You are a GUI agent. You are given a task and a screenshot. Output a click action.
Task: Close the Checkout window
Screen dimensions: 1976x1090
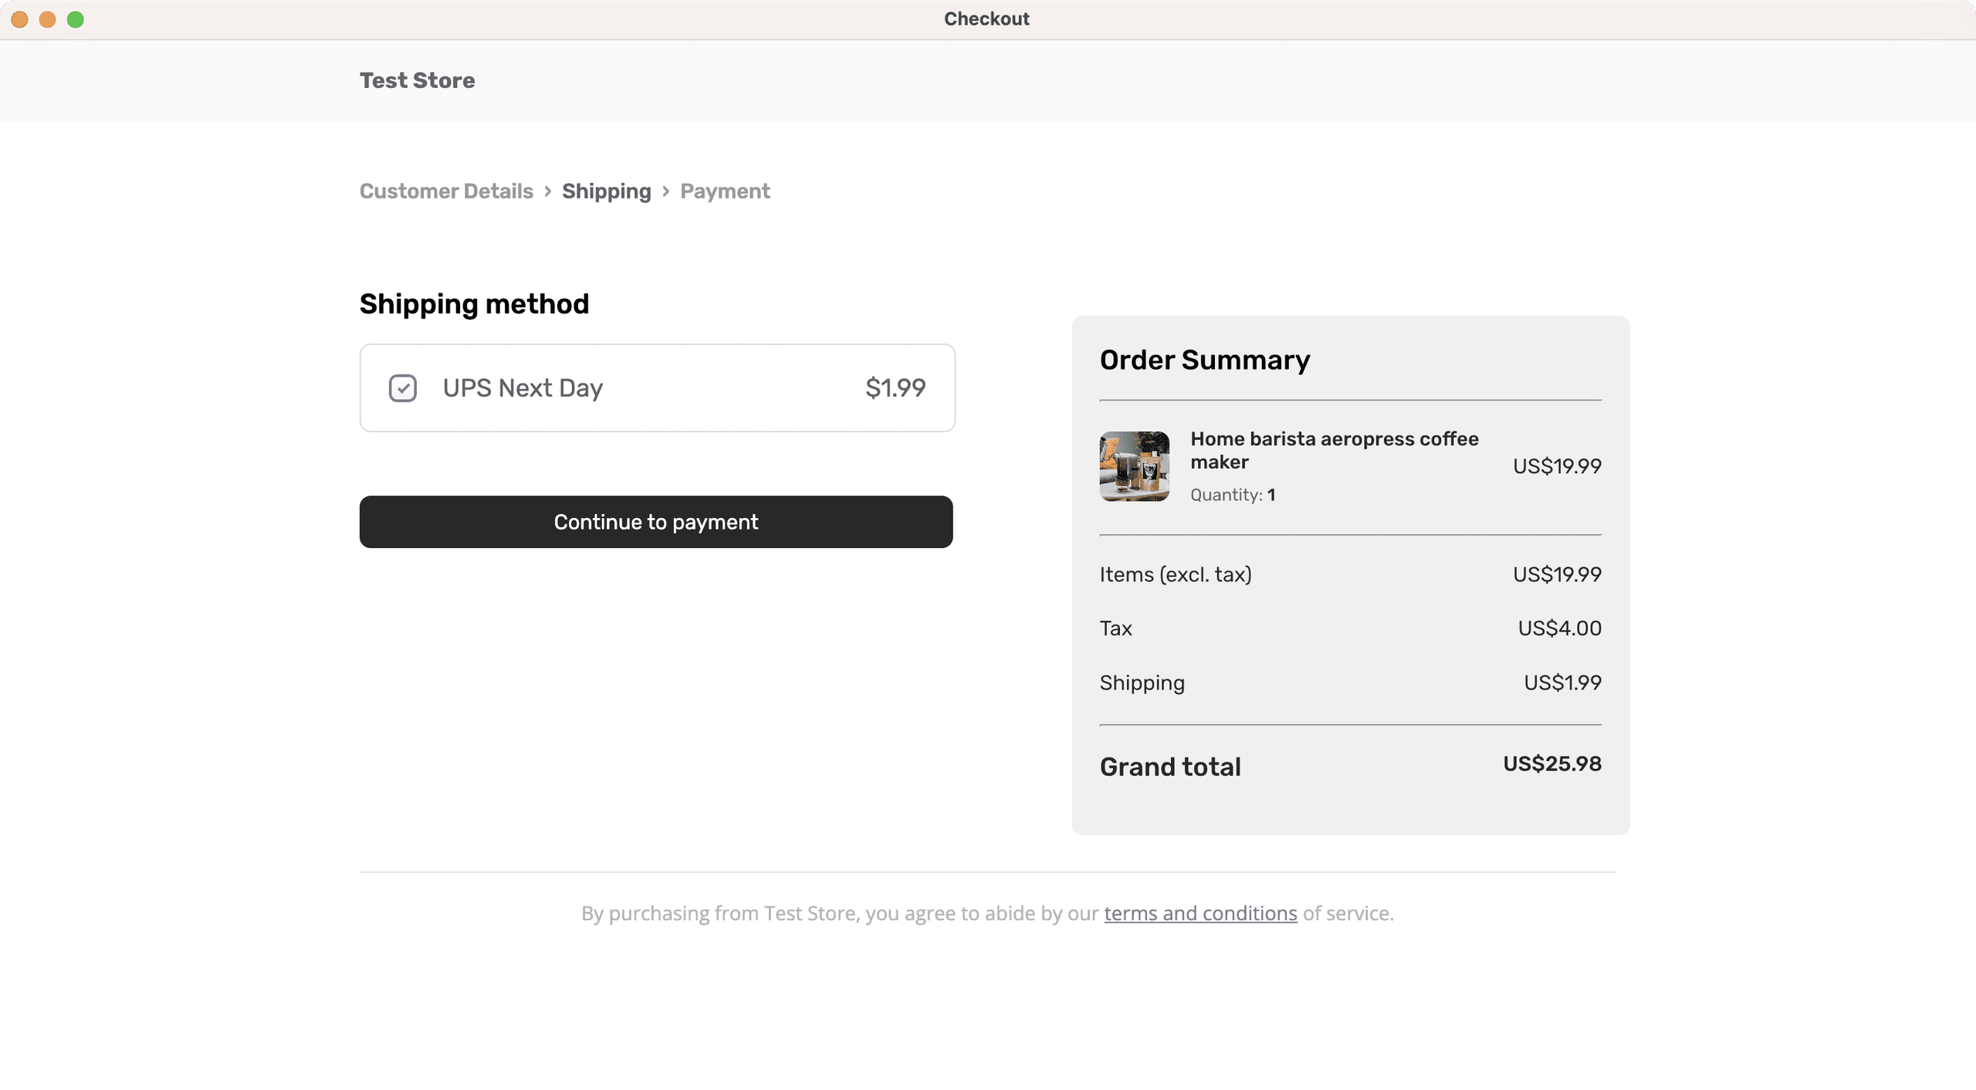point(19,19)
